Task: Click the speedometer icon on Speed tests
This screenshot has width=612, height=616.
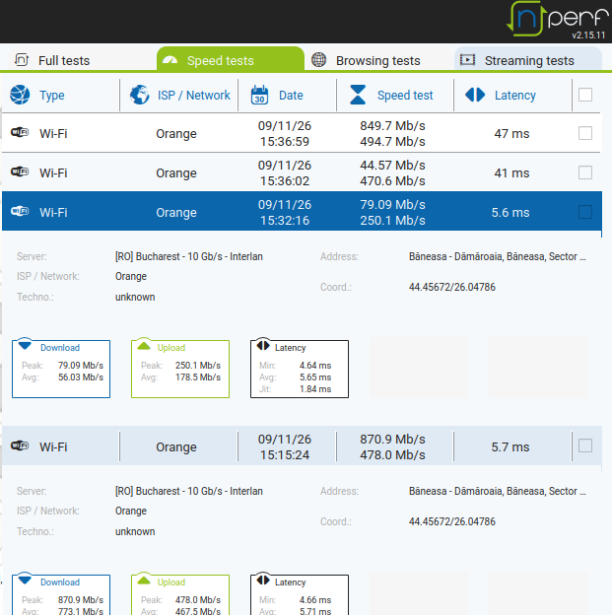Action: pyautogui.click(x=170, y=60)
